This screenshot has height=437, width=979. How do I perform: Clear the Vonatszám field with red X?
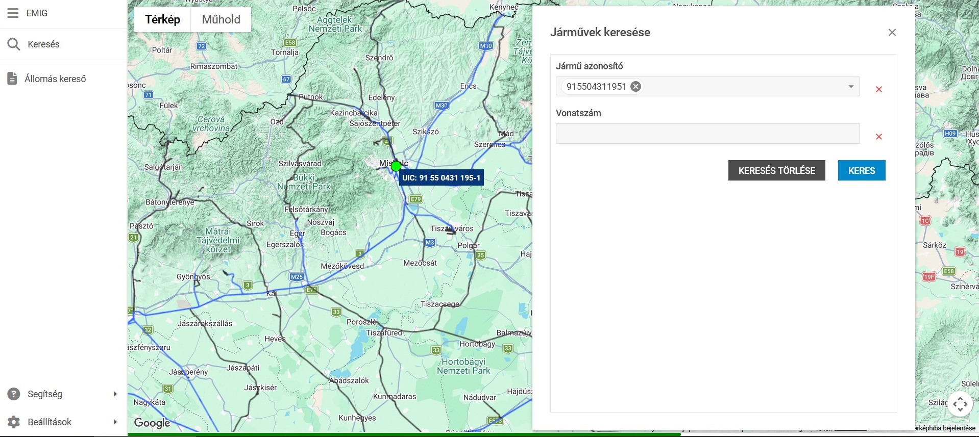(879, 137)
